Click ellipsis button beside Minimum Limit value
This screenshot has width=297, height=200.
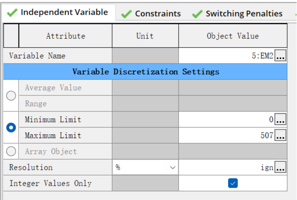tap(280, 120)
